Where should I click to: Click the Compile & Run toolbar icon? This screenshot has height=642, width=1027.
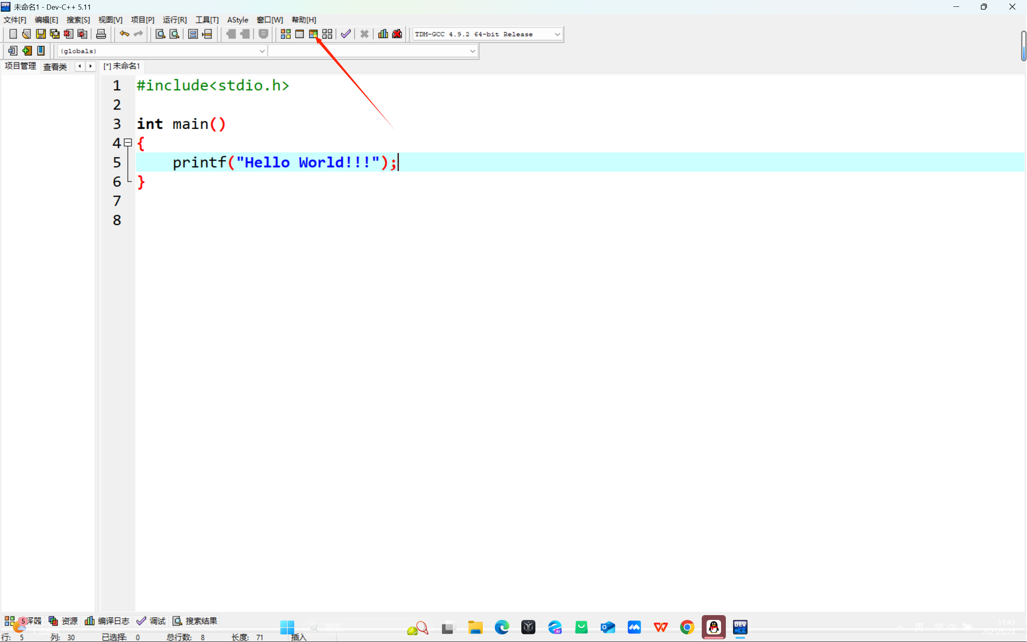coord(313,34)
